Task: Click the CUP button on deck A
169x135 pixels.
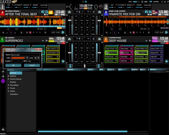Action: click(53, 32)
